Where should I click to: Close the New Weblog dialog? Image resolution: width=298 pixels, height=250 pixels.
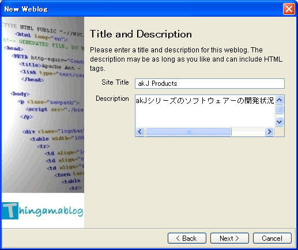(x=289, y=9)
